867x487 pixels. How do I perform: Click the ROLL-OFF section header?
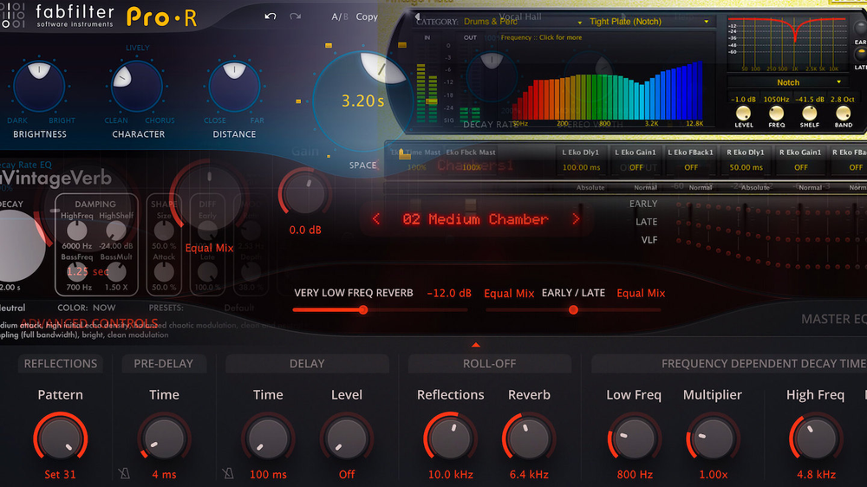[489, 364]
